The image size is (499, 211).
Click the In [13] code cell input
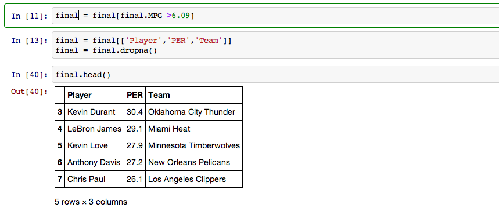point(275,45)
